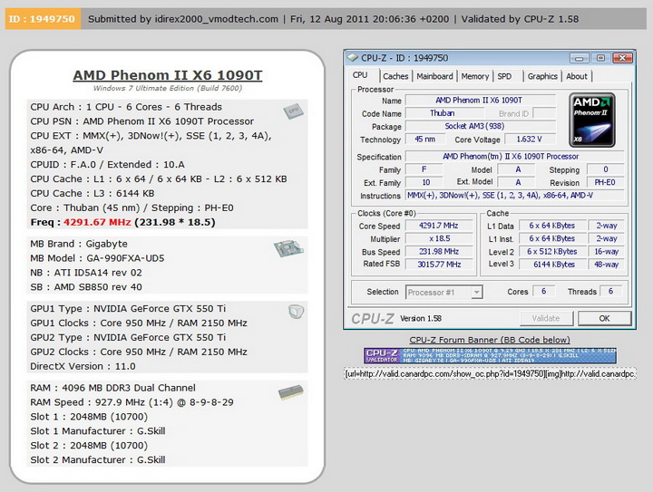Click the Specification field text
Image resolution: width=653 pixels, height=492 pixels.
514,157
